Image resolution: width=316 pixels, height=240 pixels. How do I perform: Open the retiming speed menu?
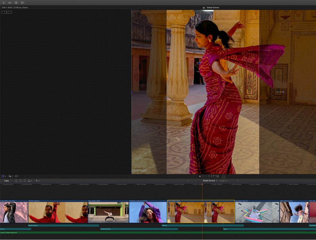(17, 176)
